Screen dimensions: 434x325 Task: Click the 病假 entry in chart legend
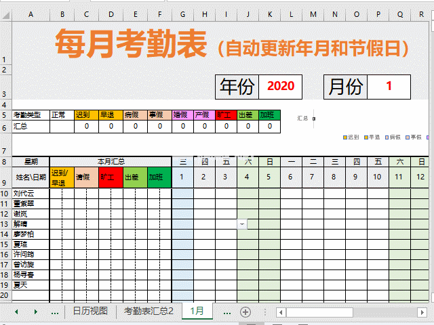[x=393, y=137]
